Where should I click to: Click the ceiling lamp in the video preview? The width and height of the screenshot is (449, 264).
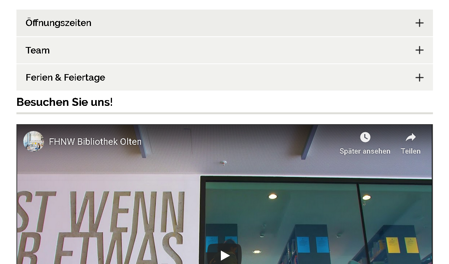point(272,196)
